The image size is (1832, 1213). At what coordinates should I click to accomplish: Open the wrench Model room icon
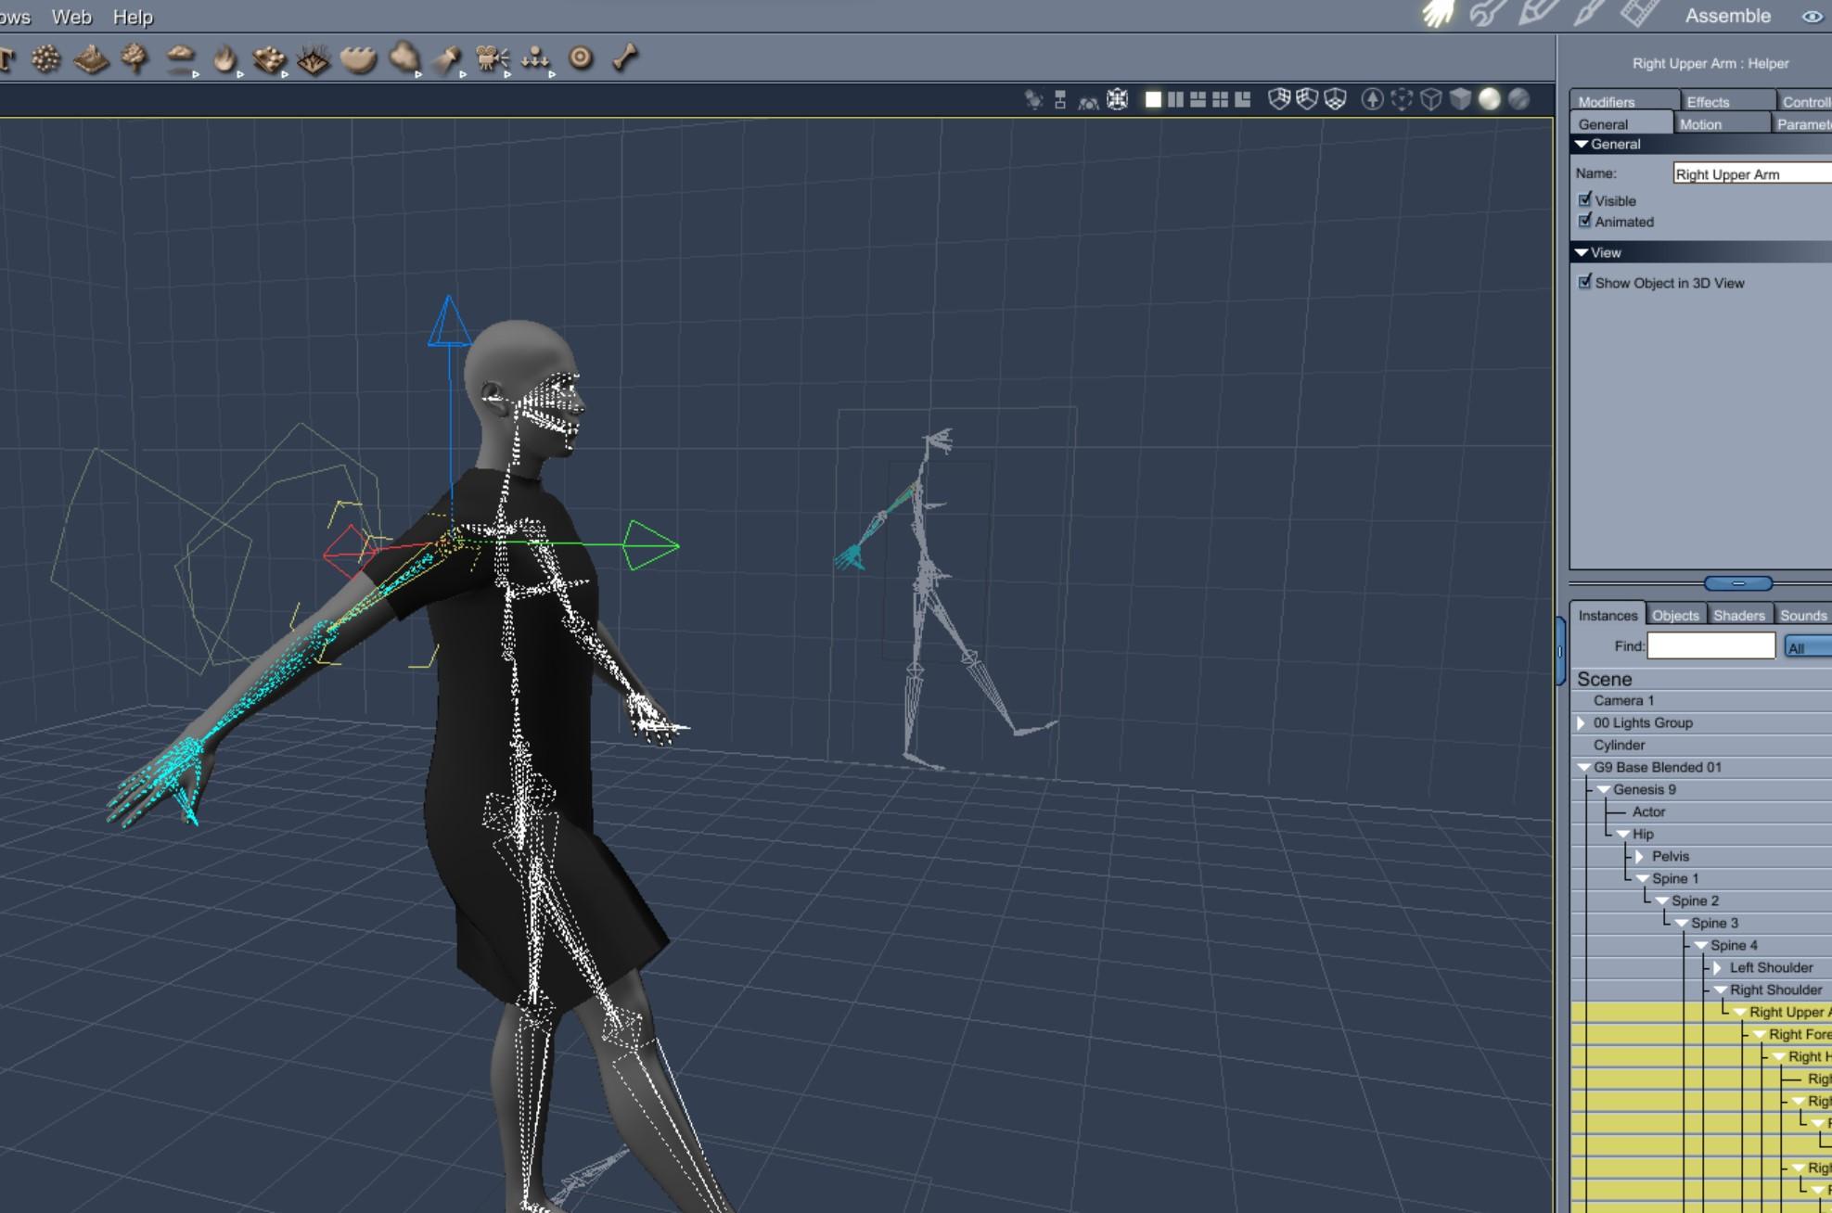1487,14
